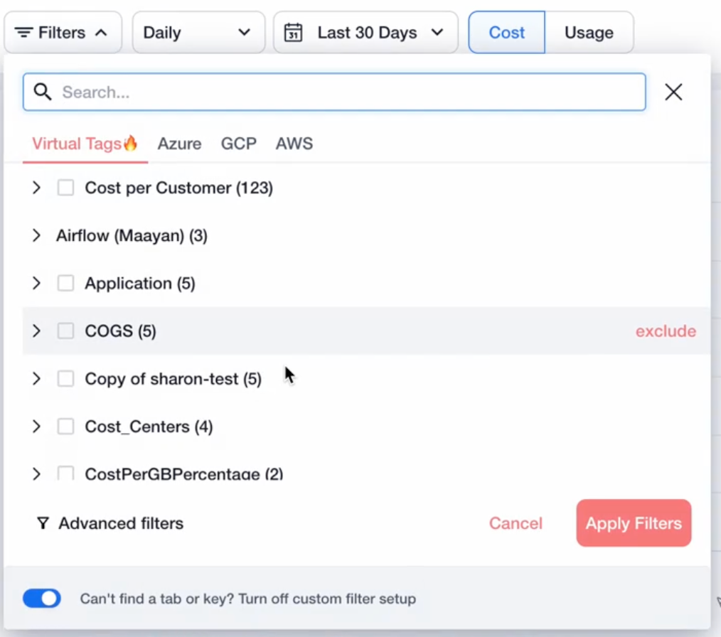This screenshot has width=721, height=637.
Task: Switch to the AWS tab
Action: click(x=294, y=144)
